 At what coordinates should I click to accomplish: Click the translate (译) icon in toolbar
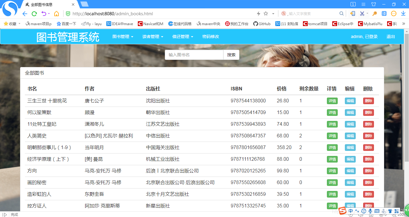click(384, 13)
